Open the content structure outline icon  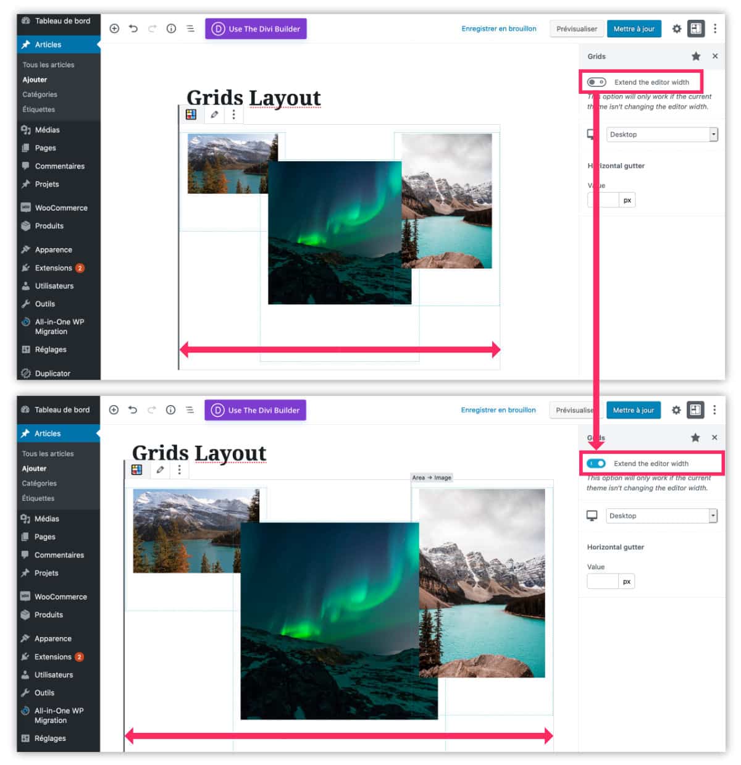190,28
